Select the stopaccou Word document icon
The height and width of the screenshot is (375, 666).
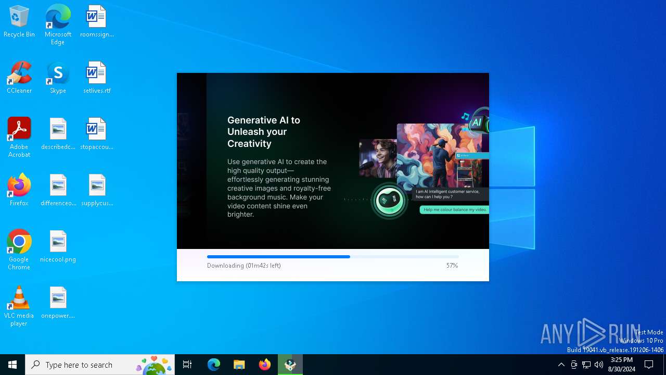[x=97, y=134]
